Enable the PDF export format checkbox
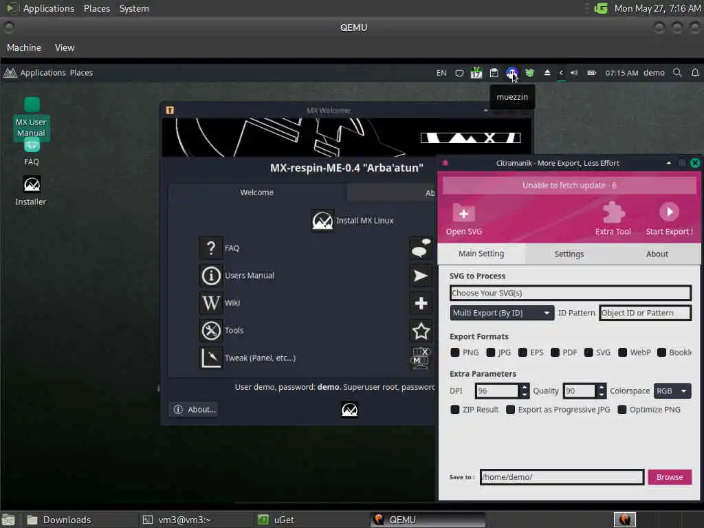The width and height of the screenshot is (704, 528). (x=555, y=353)
